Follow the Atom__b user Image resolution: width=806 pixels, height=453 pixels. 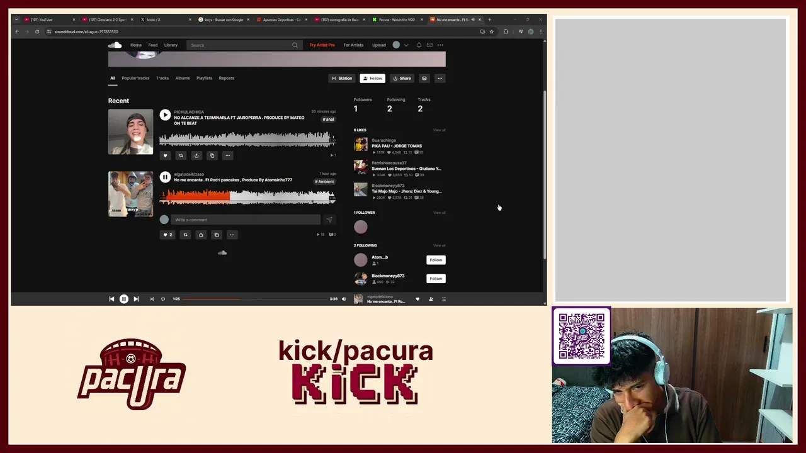[436, 260]
